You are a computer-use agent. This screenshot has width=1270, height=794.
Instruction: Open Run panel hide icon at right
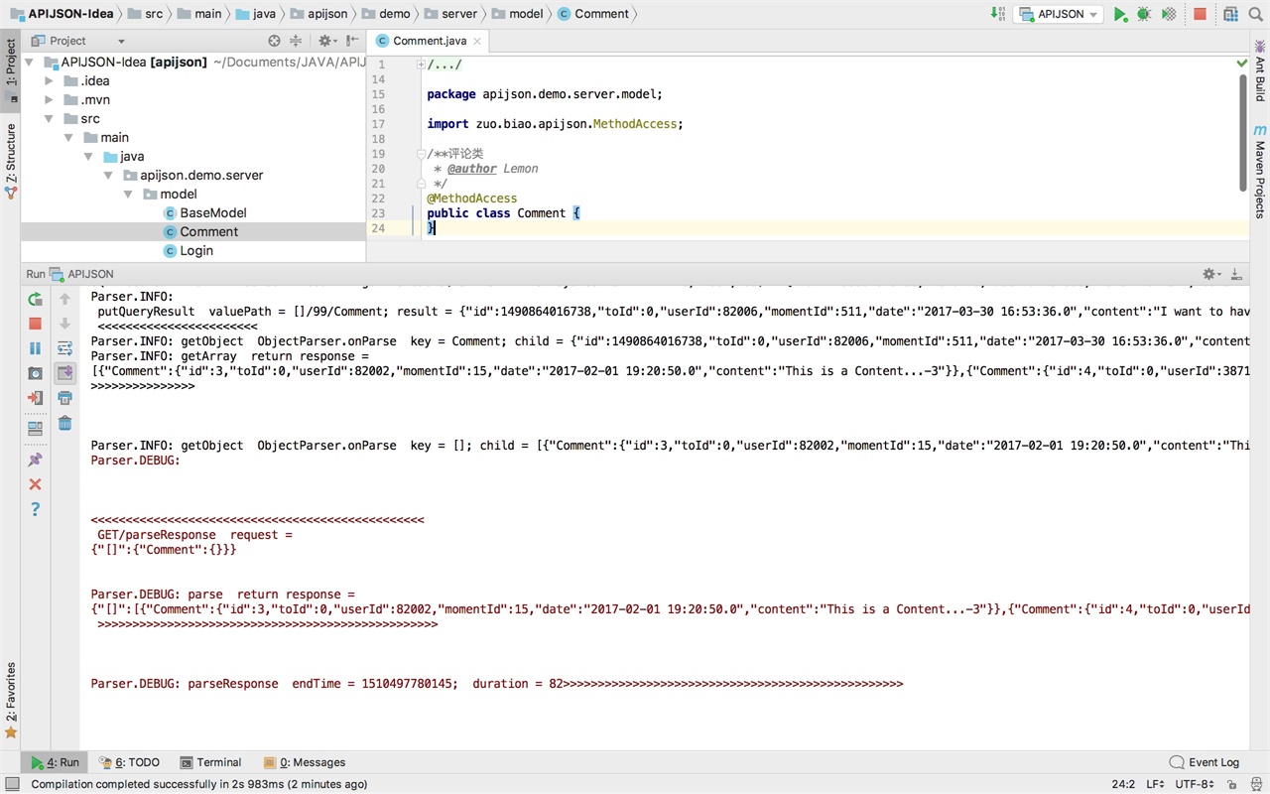(x=1236, y=274)
